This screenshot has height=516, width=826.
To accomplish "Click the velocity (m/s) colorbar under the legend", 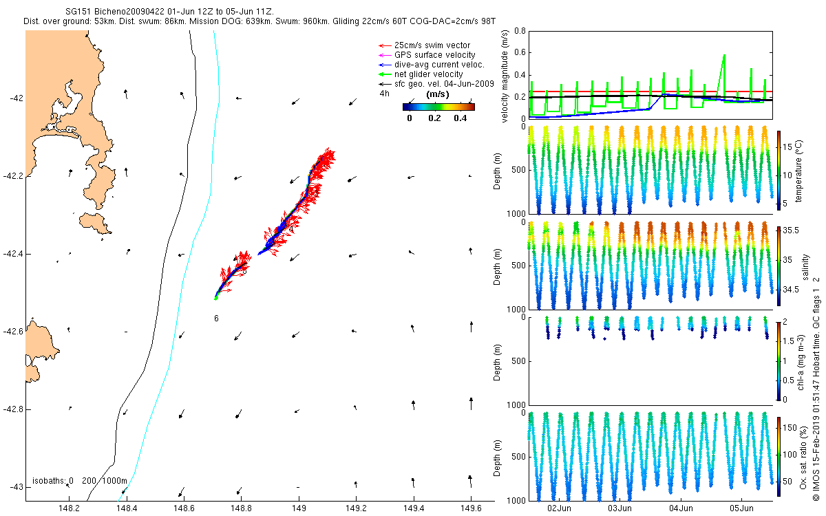I will (x=438, y=107).
